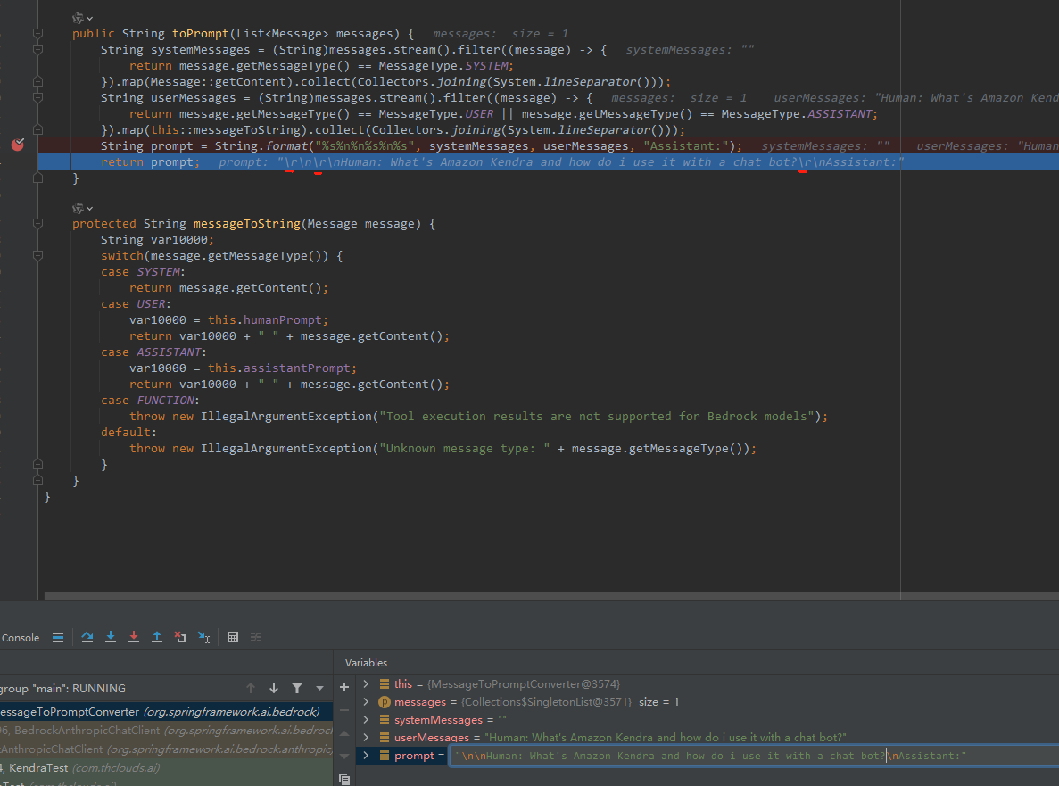Move the watch down in Variables
Screen dimensions: 1059x786
[x=344, y=757]
